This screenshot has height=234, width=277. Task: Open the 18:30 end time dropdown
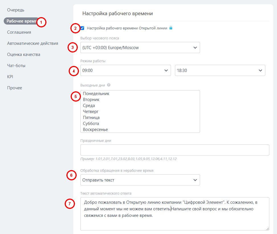tap(220, 70)
